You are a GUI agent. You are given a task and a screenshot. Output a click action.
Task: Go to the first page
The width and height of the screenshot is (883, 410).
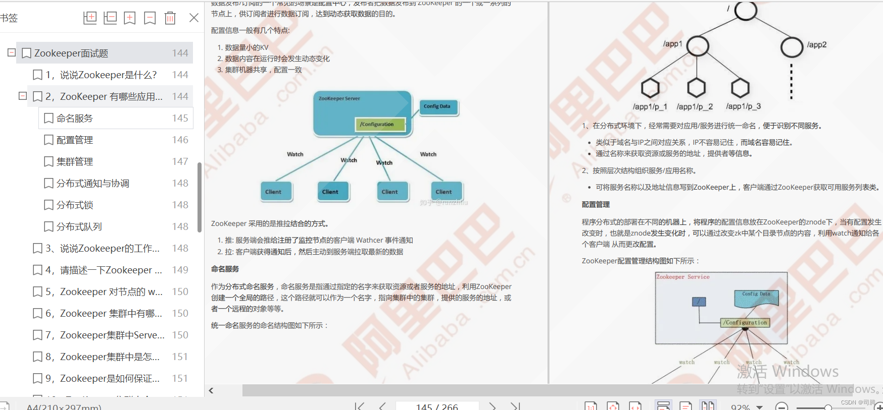[359, 406]
